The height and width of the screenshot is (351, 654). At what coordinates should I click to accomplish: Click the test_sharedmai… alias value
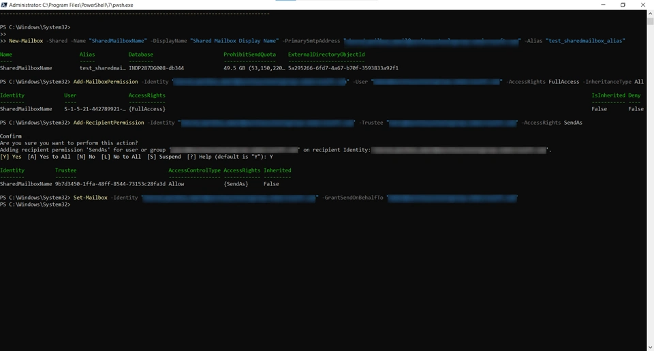click(x=103, y=68)
